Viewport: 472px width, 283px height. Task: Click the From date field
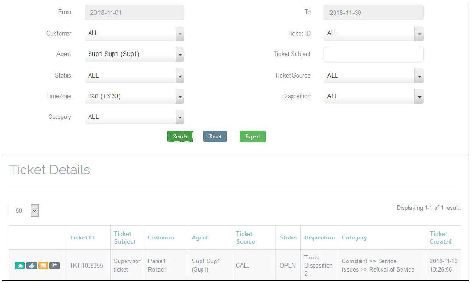pyautogui.click(x=134, y=13)
